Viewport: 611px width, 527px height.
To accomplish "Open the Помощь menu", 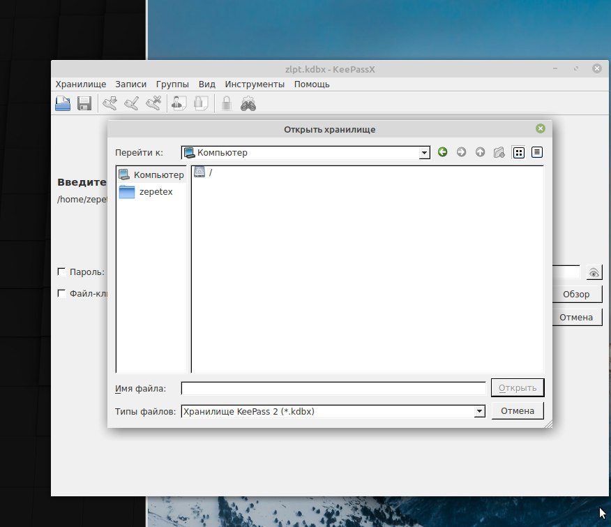I will tap(312, 84).
